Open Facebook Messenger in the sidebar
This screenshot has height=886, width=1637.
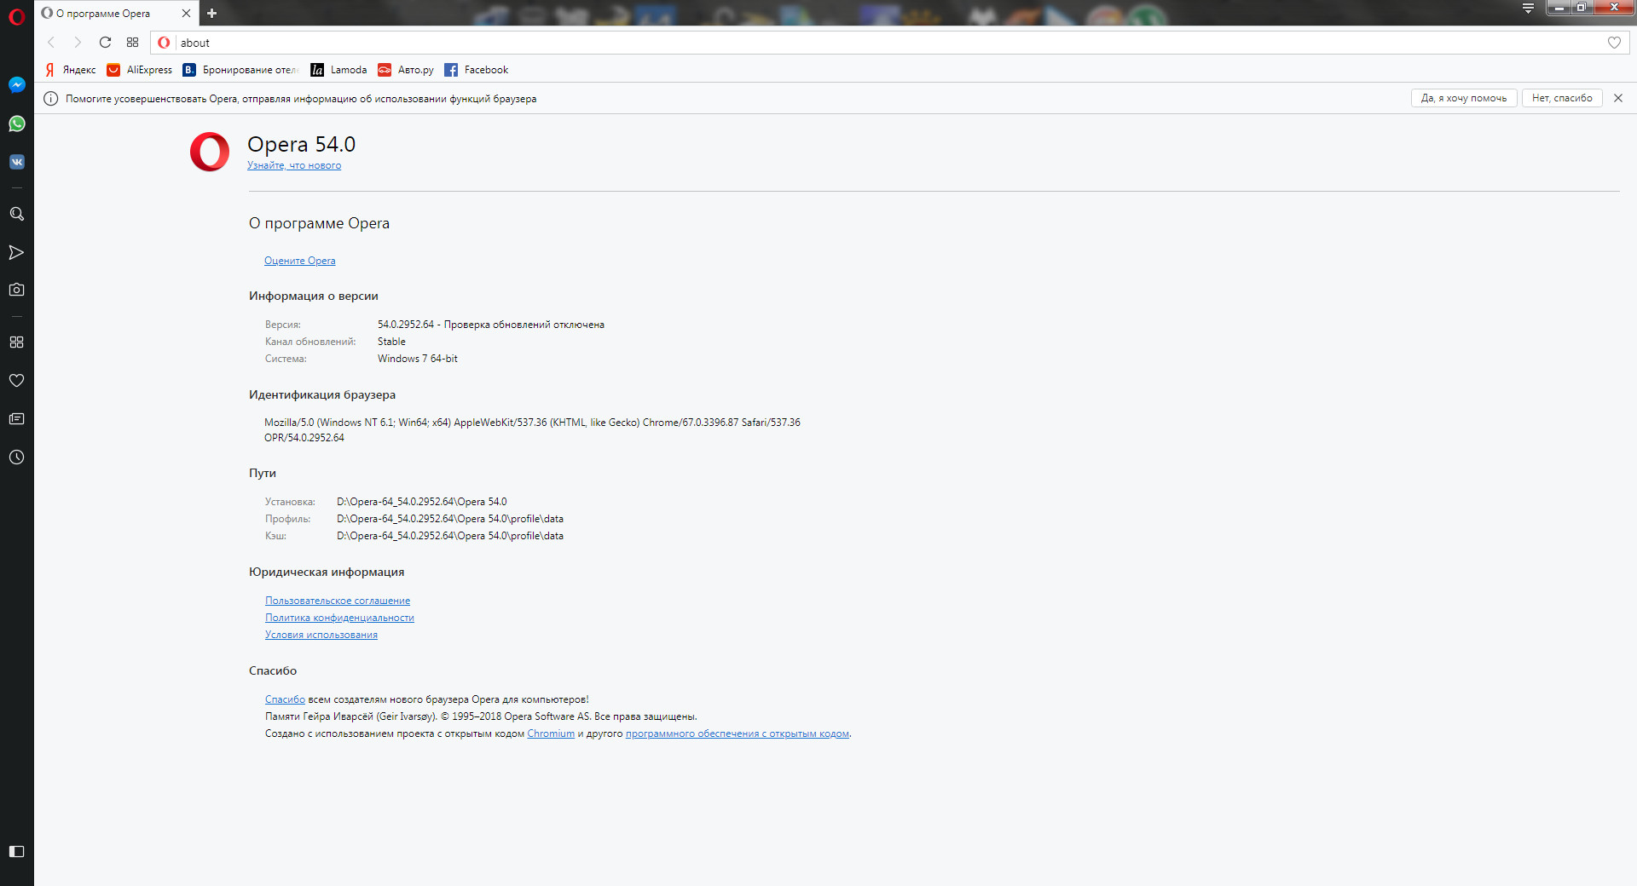16,85
